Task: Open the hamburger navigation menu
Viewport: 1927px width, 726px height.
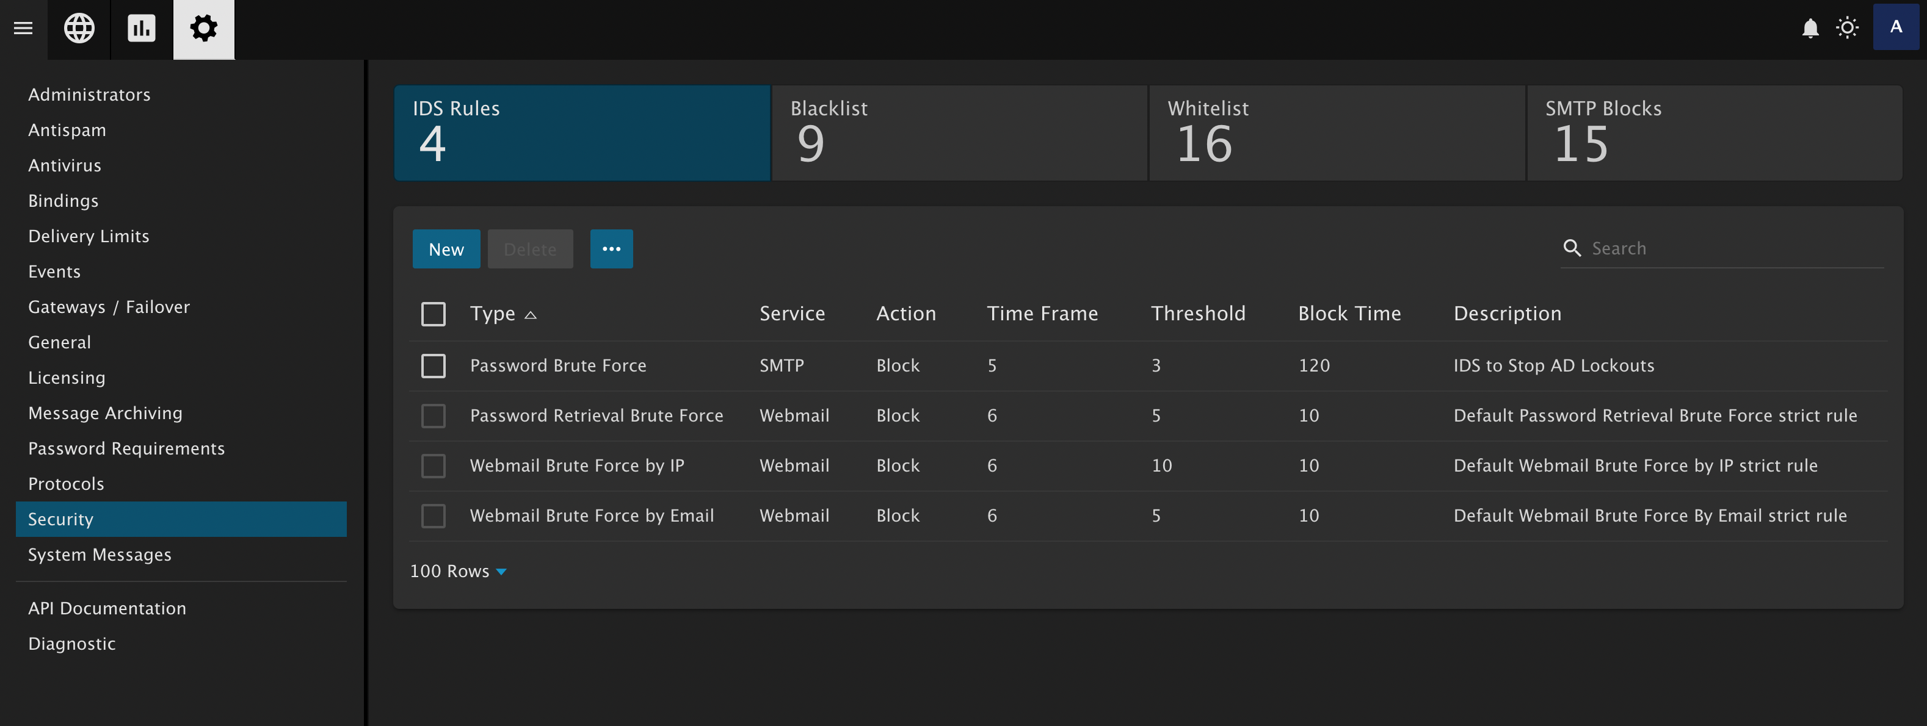Action: click(x=23, y=29)
